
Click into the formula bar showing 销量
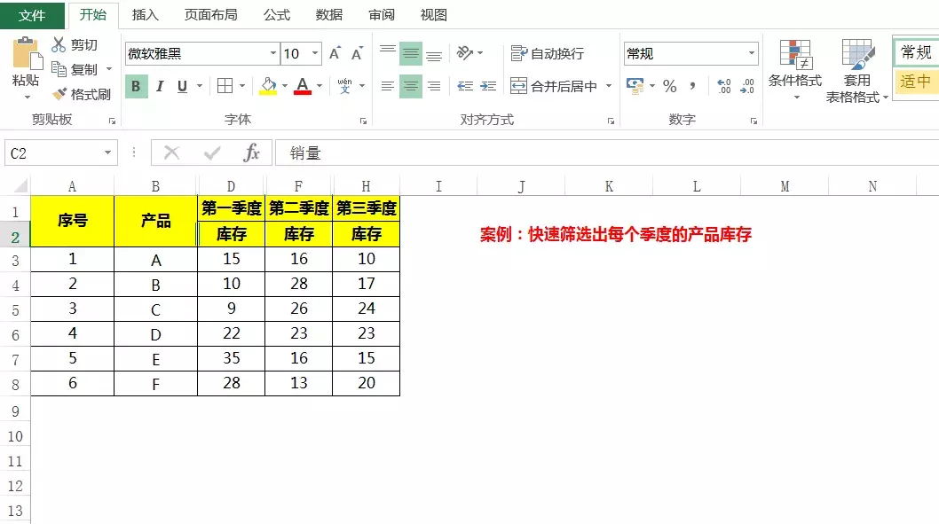[607, 153]
